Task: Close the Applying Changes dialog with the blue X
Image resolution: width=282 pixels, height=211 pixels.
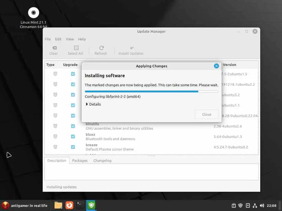Action: pyautogui.click(x=216, y=66)
